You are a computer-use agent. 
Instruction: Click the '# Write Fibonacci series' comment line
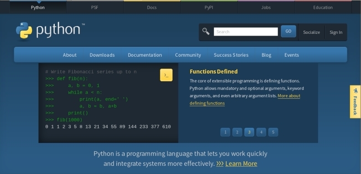91,72
